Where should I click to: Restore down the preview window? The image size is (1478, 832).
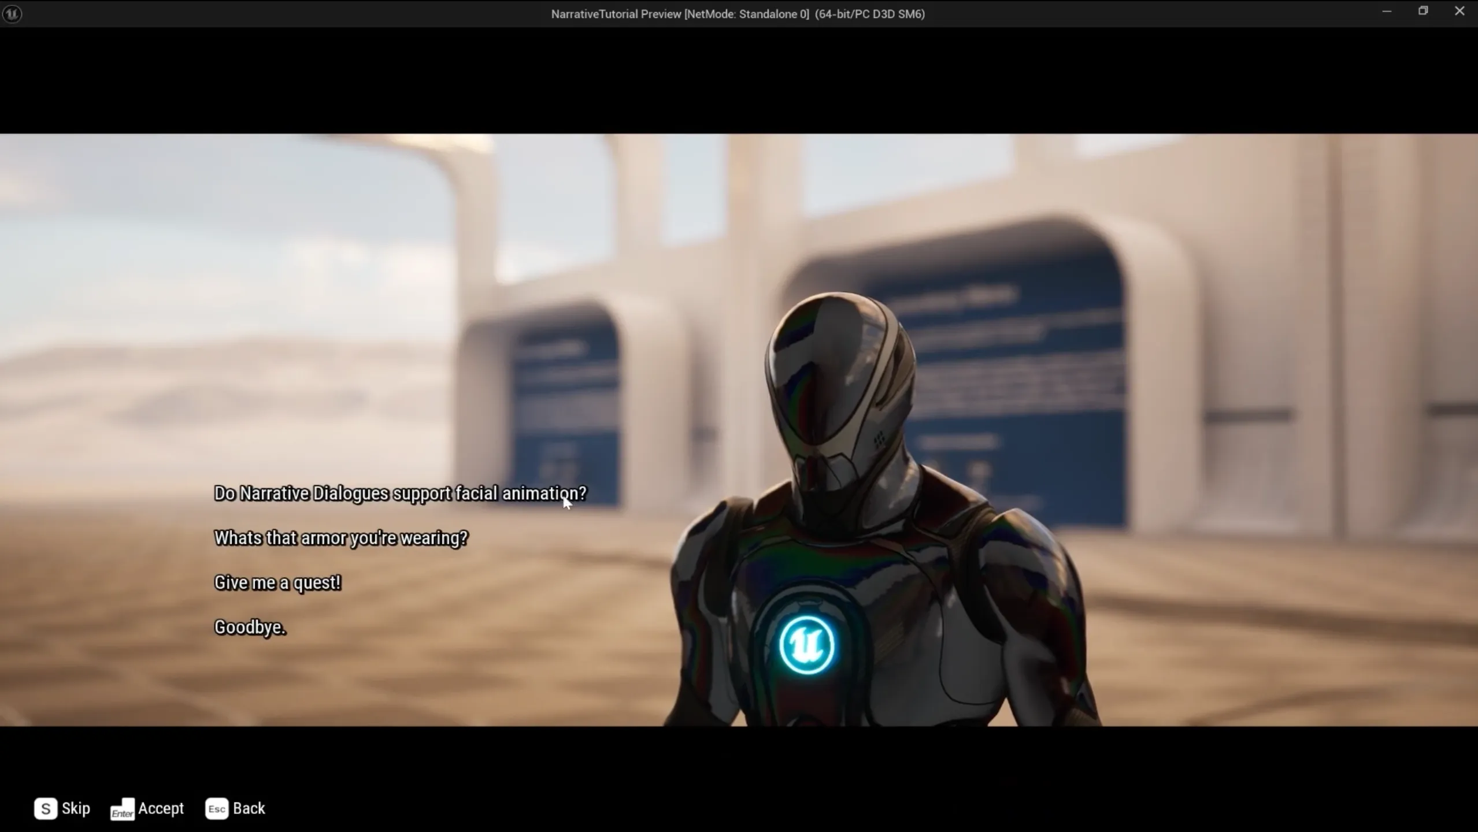coord(1423,12)
